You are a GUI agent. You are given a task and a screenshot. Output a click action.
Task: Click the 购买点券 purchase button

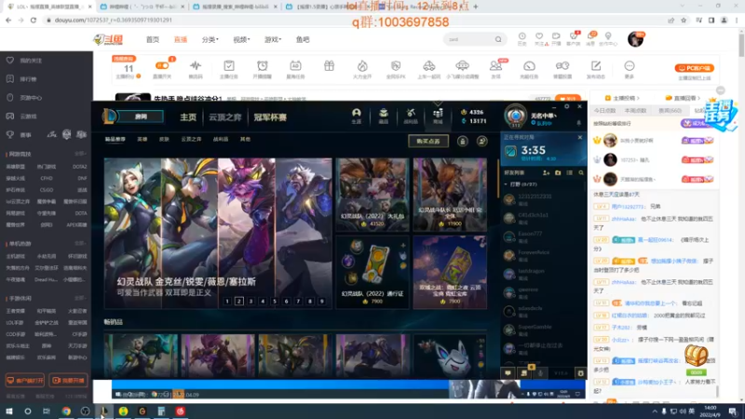[428, 142]
